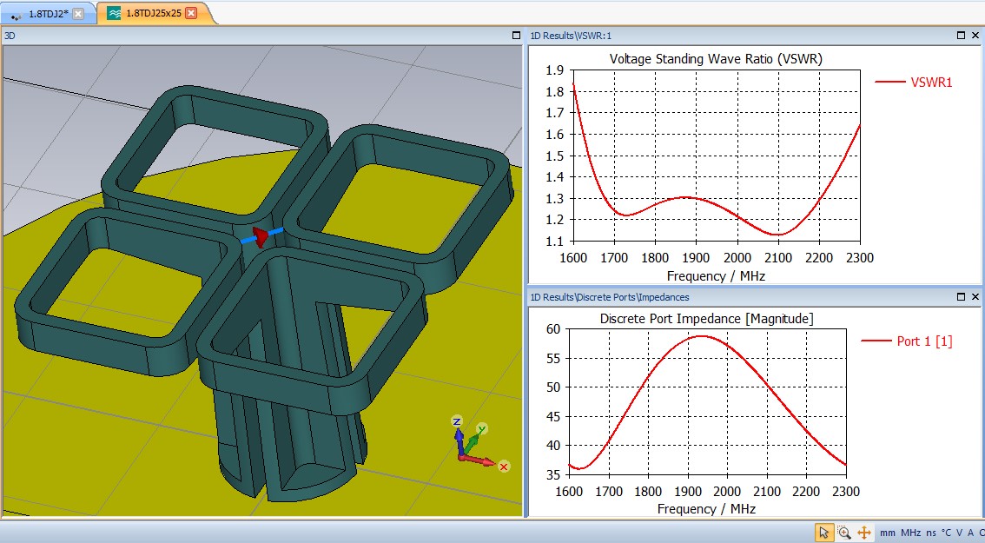Close the 1.8TDJ2* tab

[x=78, y=13]
